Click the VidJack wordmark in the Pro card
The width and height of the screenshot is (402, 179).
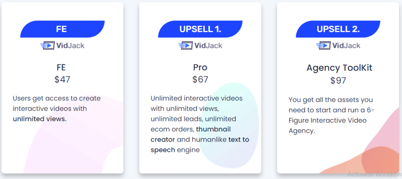point(208,46)
